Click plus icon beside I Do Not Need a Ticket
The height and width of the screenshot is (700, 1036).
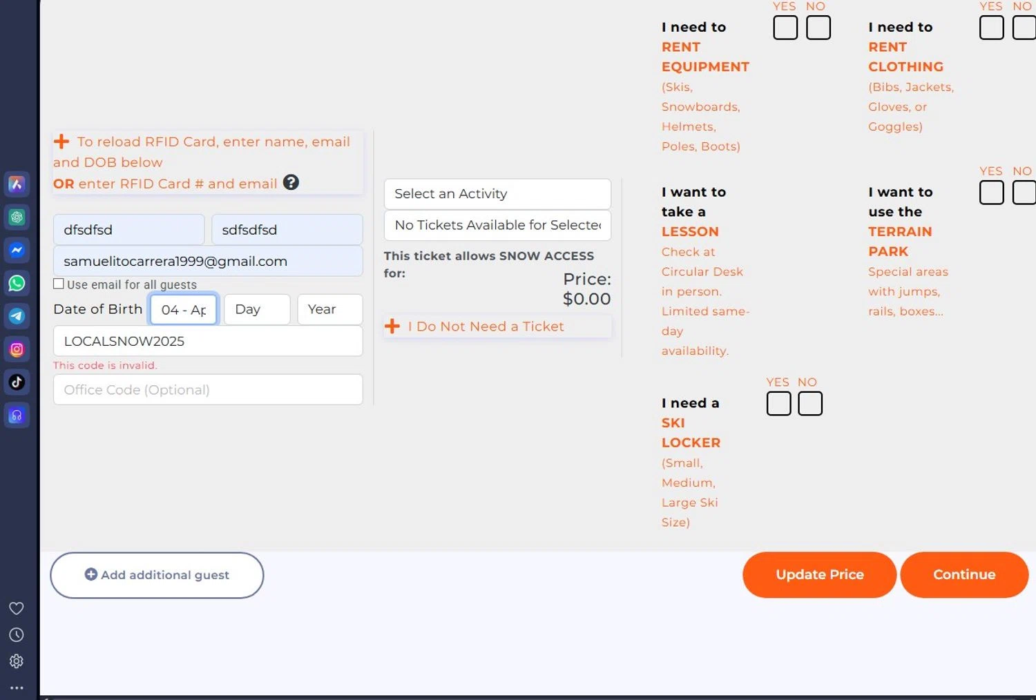point(392,326)
